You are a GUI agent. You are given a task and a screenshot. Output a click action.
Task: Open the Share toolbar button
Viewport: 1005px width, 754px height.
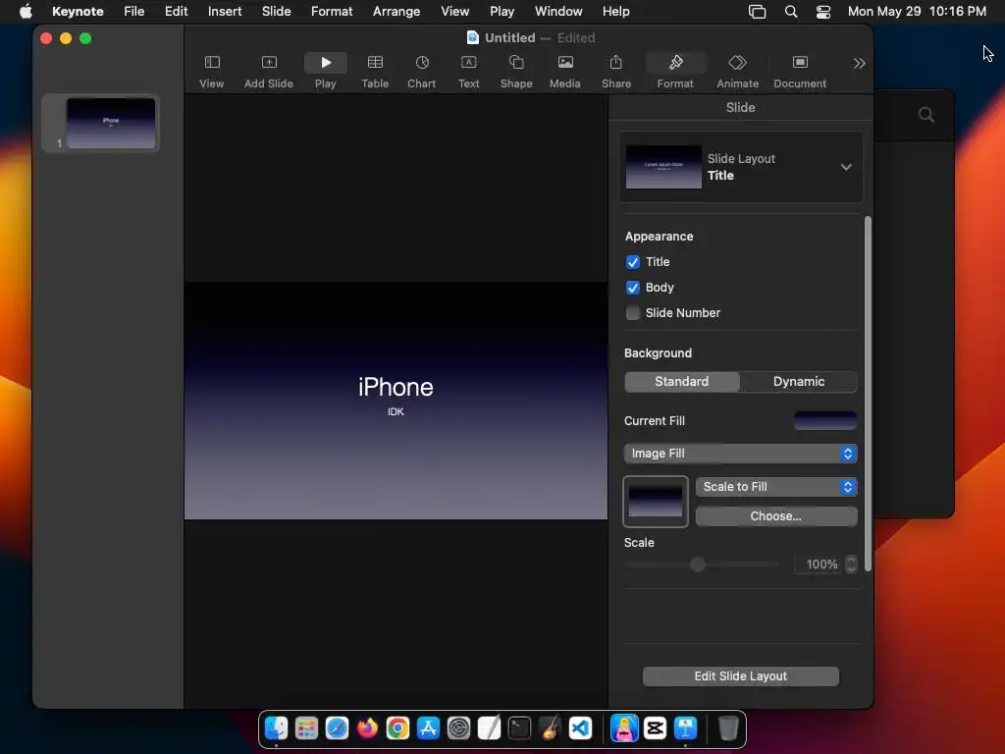(x=616, y=72)
